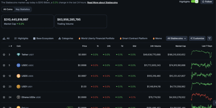
Task: Open the USD1 coin name link
Action: point(27,86)
